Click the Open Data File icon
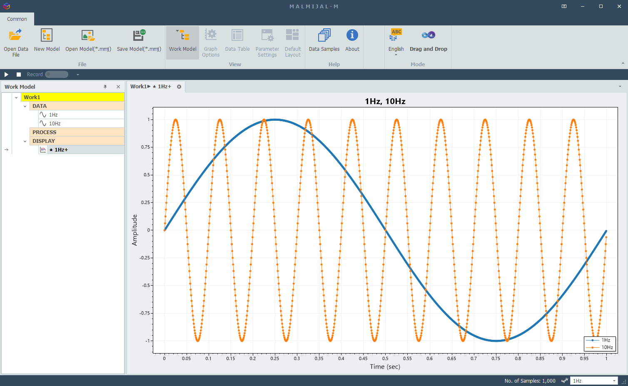This screenshot has width=628, height=386. pyautogui.click(x=16, y=42)
